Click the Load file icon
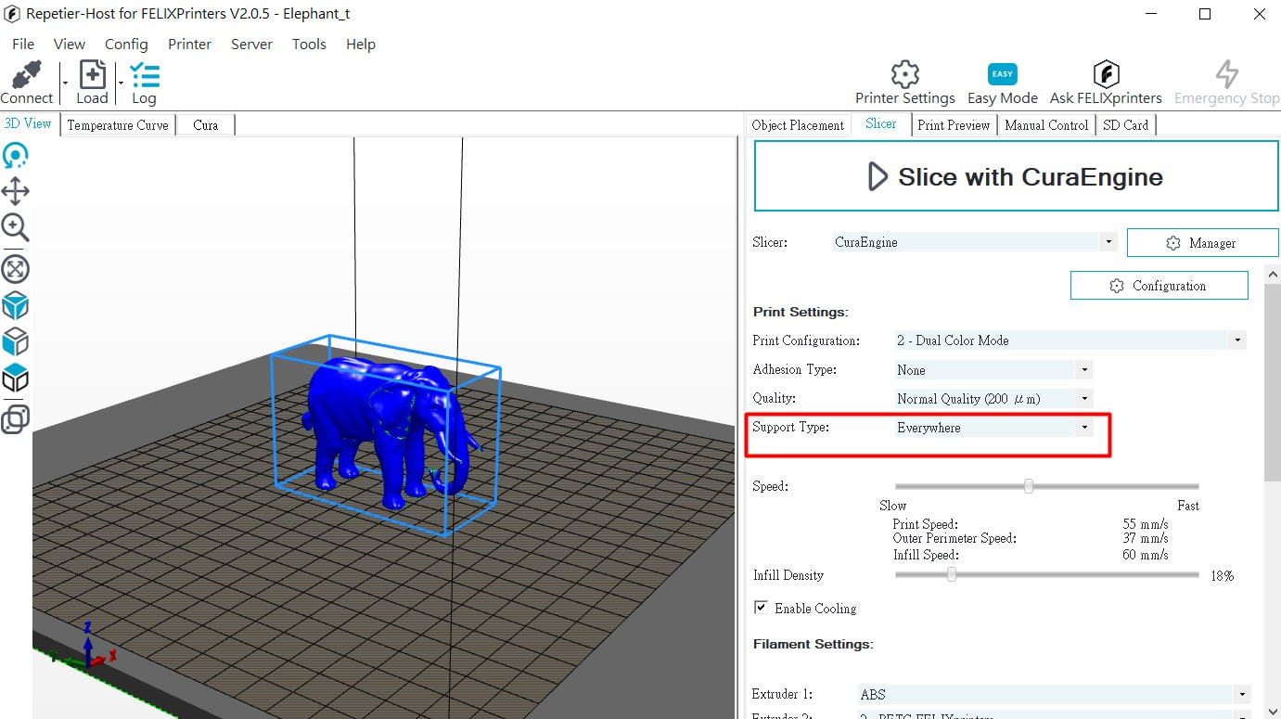Image resolution: width=1281 pixels, height=719 pixels. [x=92, y=75]
